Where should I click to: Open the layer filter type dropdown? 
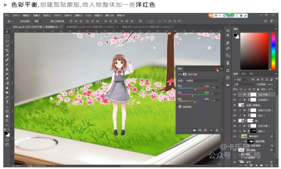pos(241,79)
